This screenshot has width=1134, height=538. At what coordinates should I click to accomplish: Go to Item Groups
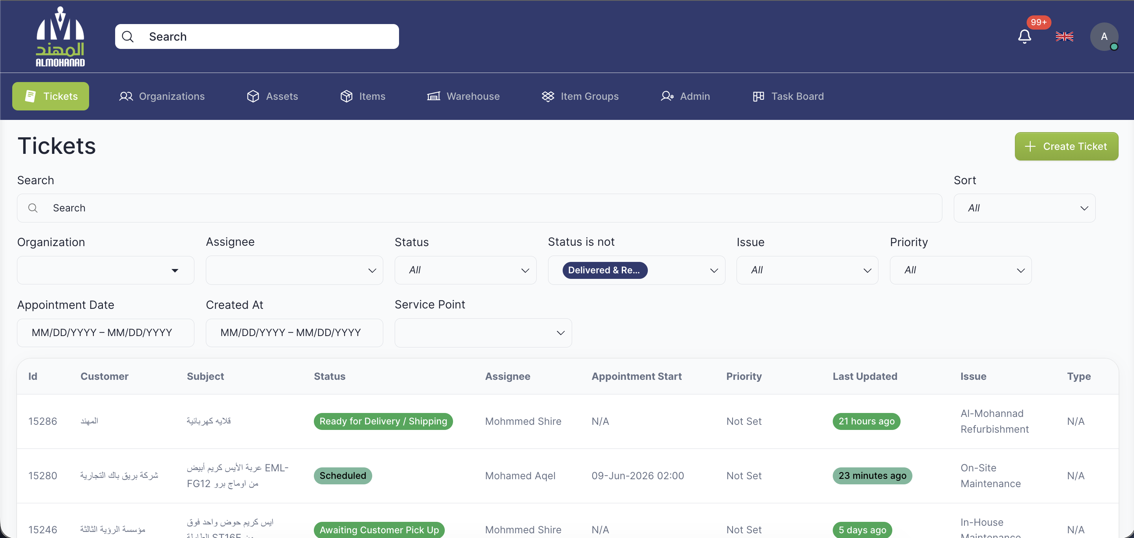[x=580, y=96]
